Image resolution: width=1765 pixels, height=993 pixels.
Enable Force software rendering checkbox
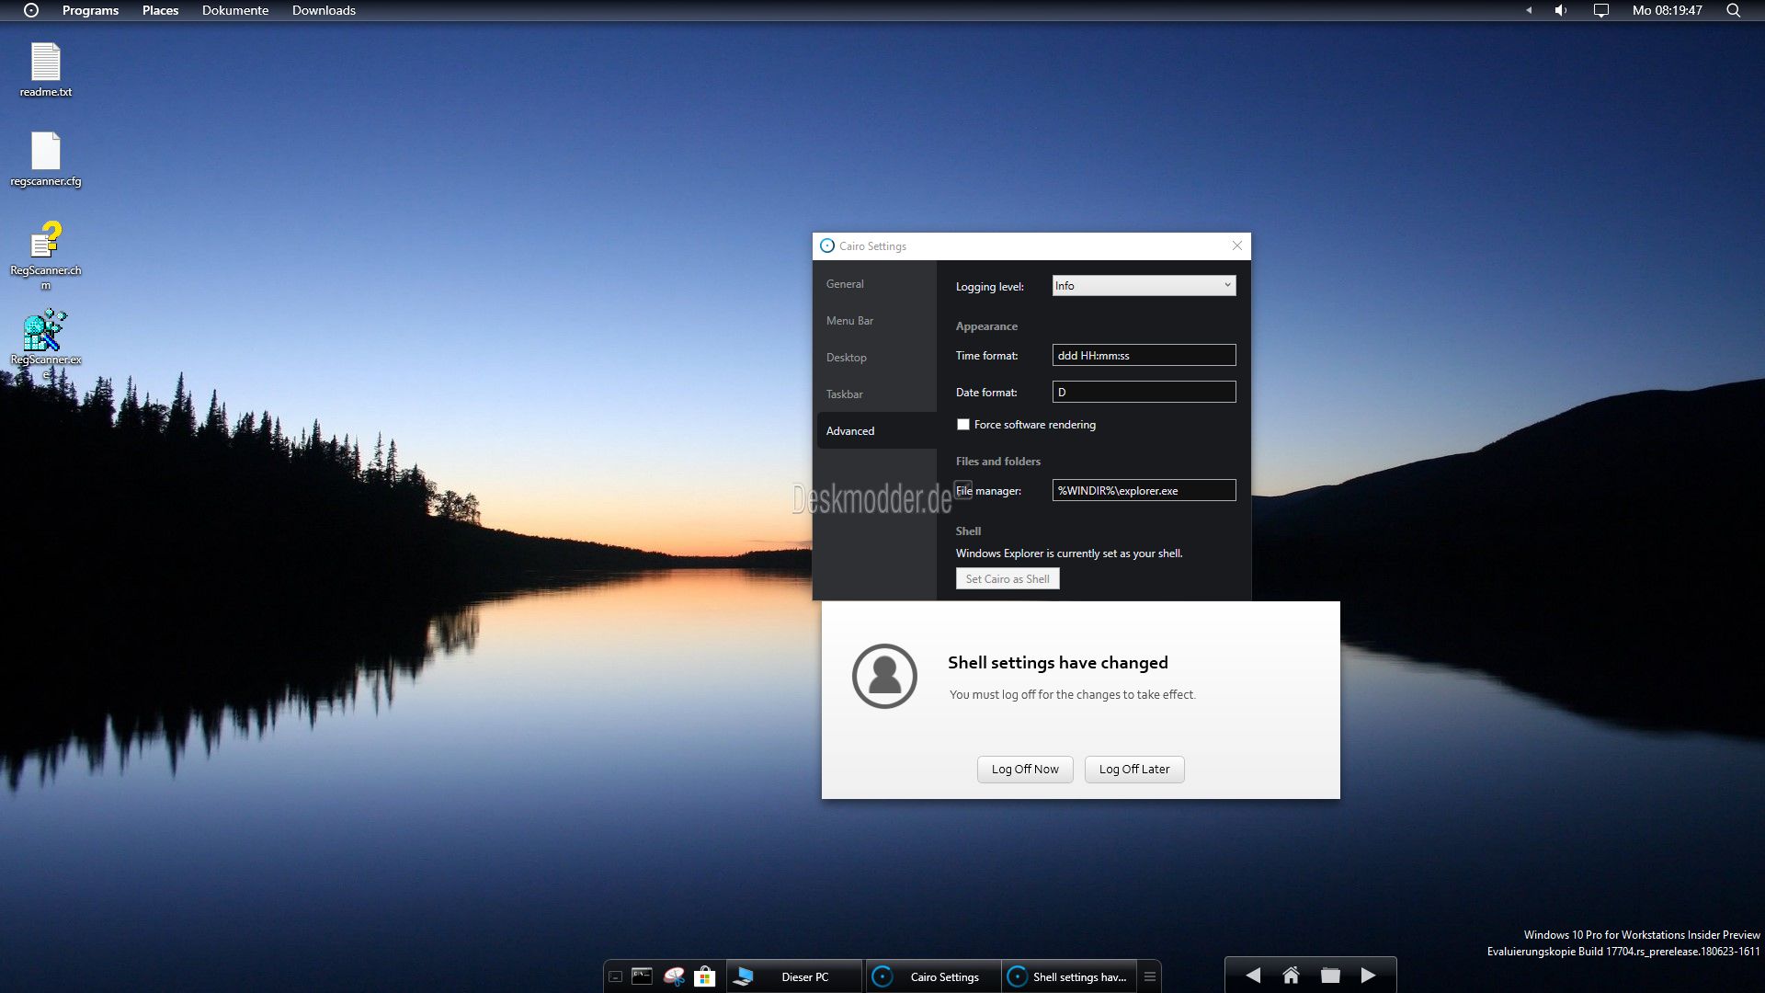(x=963, y=425)
